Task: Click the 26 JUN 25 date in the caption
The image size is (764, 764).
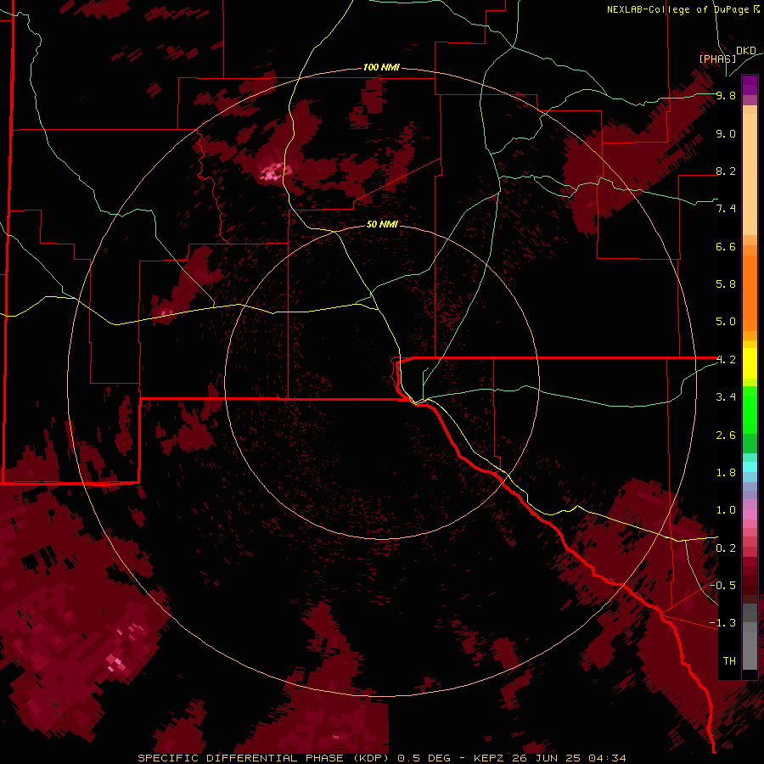Action: pos(547,758)
